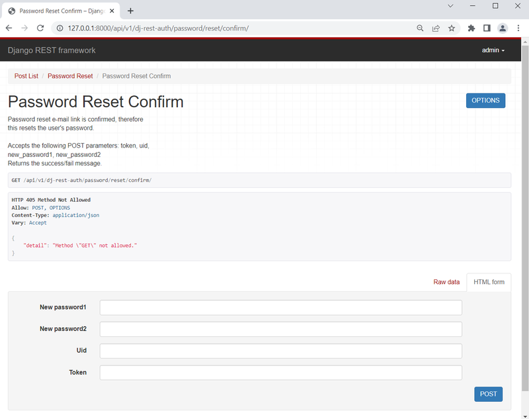The image size is (529, 419).
Task: Click the scrollbar up arrow
Action: 525,42
